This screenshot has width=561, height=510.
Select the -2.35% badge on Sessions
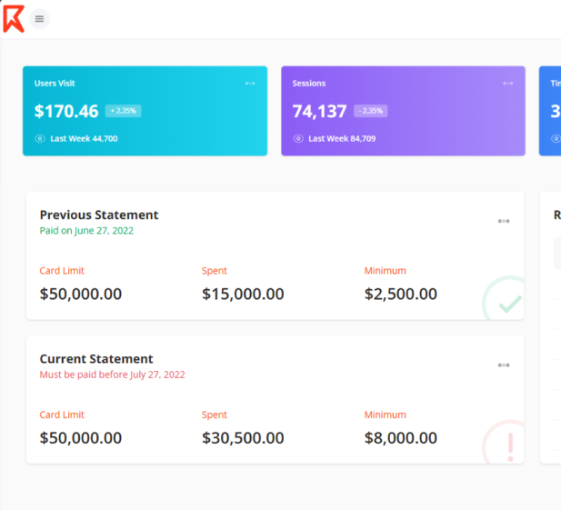371,111
